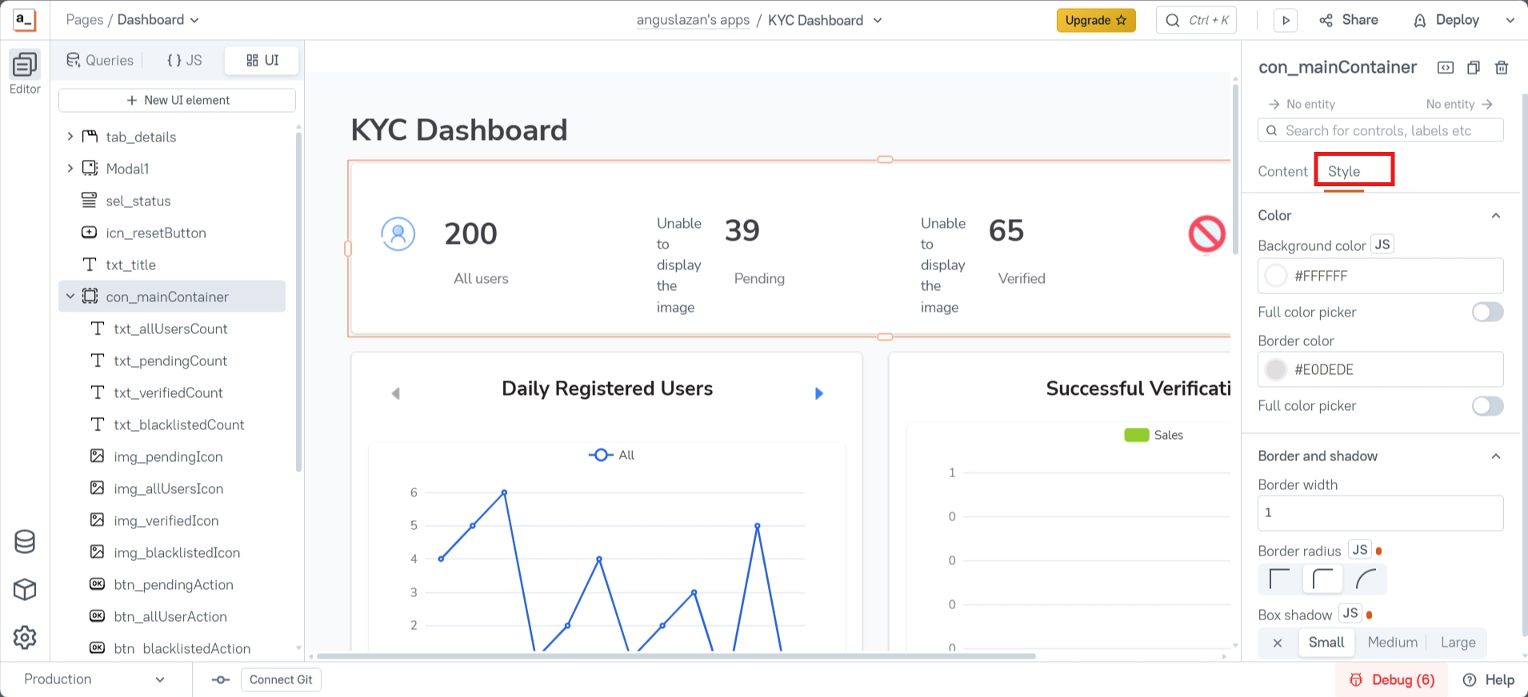Image resolution: width=1528 pixels, height=697 pixels.
Task: Toggle the All series chart legend
Action: click(612, 455)
